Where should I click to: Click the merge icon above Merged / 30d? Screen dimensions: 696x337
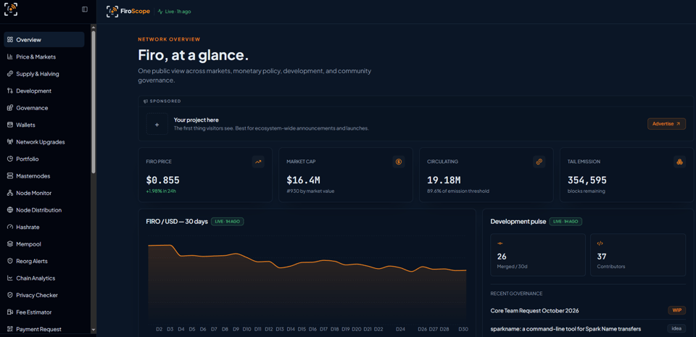pos(500,244)
